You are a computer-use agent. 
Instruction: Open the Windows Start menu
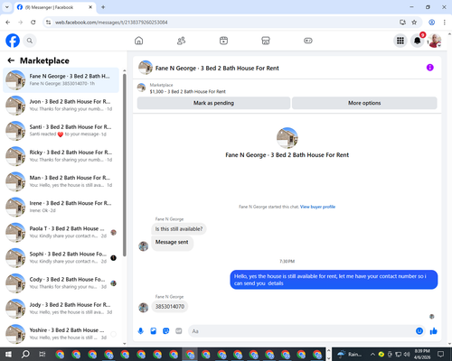(x=8, y=354)
